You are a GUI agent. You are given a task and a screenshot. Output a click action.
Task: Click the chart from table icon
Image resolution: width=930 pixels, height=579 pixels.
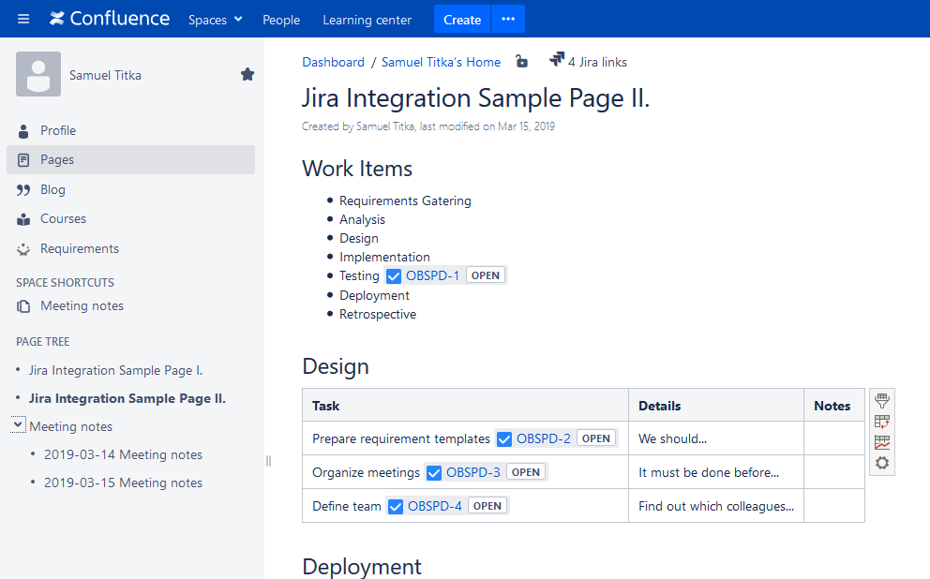pyautogui.click(x=881, y=442)
